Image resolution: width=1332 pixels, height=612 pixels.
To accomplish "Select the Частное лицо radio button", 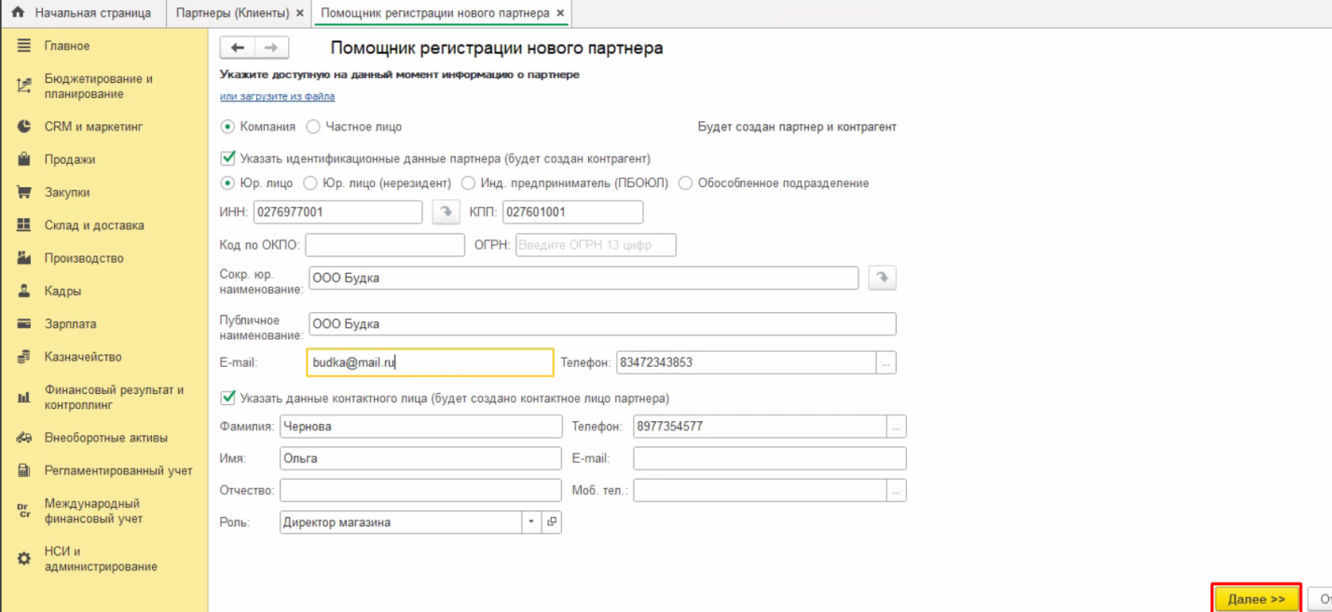I will coord(313,127).
